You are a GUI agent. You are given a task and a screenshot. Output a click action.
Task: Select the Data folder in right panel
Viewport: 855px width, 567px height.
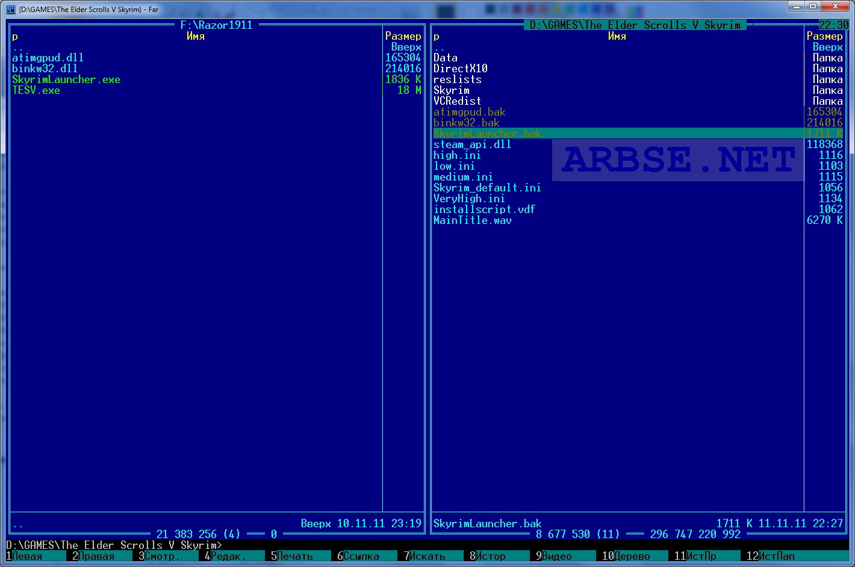pos(446,58)
